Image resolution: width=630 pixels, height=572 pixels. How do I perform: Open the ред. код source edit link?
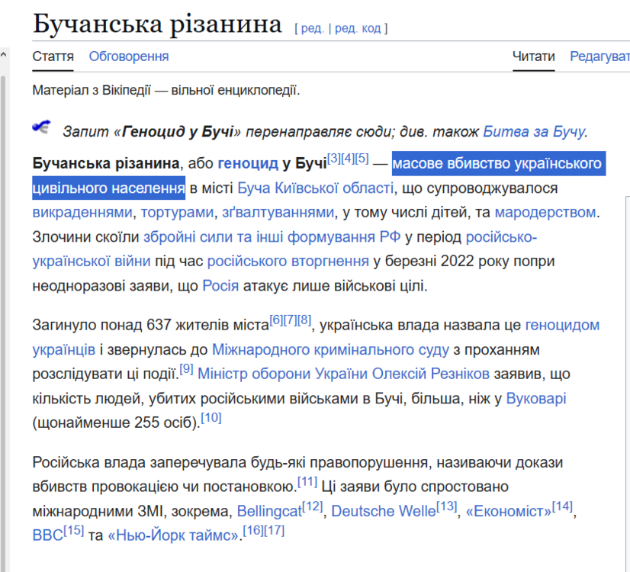click(x=358, y=28)
